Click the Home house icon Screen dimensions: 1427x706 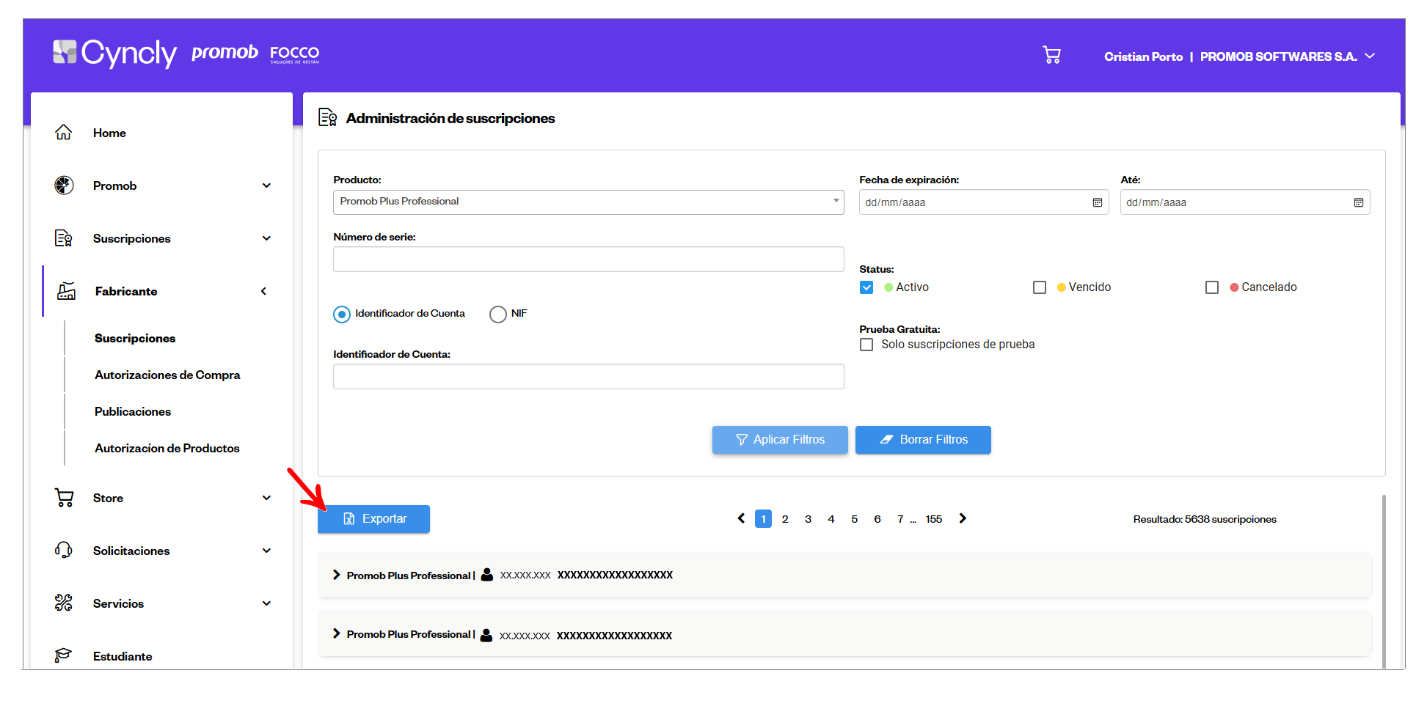coord(64,133)
